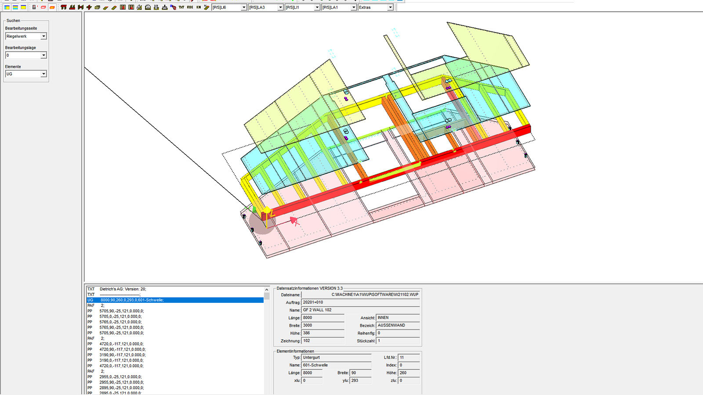Click the element Name field 601-Schwelle
The image size is (703, 395).
337,365
